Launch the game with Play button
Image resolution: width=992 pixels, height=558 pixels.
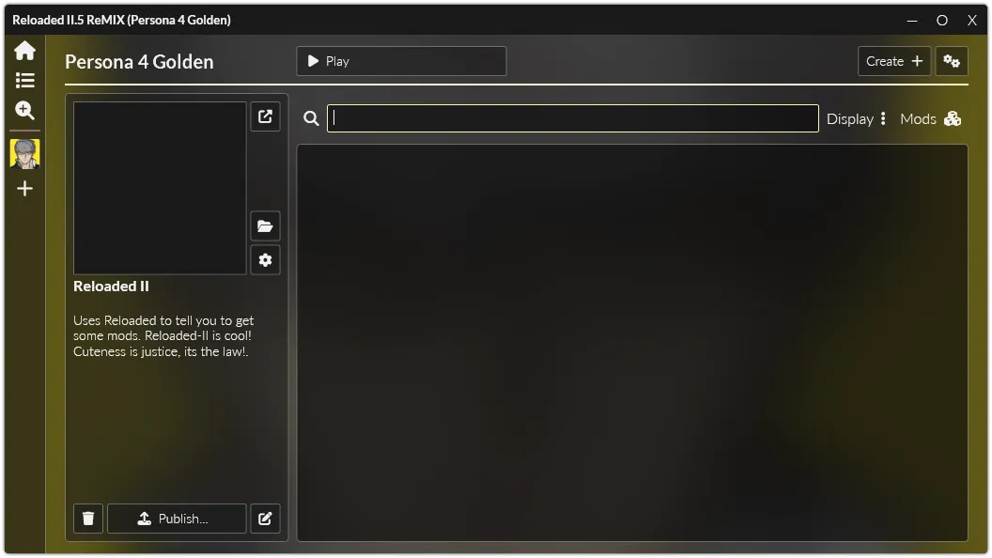401,61
